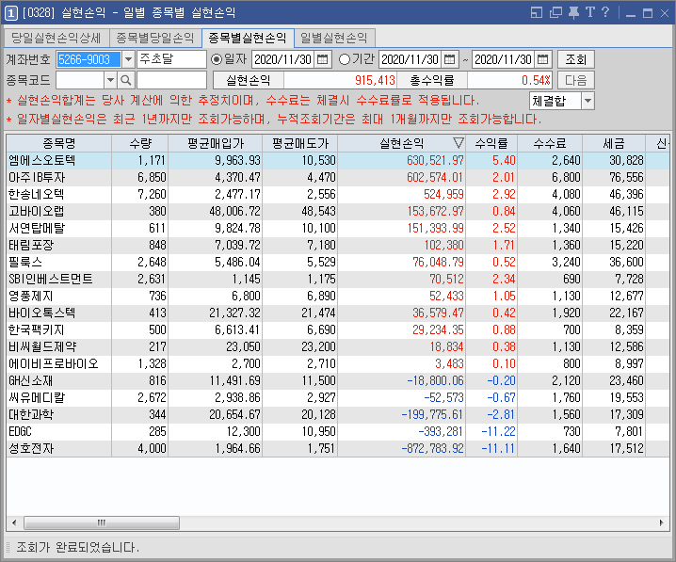Select the 고바이오랩 row
This screenshot has height=562, width=676.
pyautogui.click(x=338, y=211)
